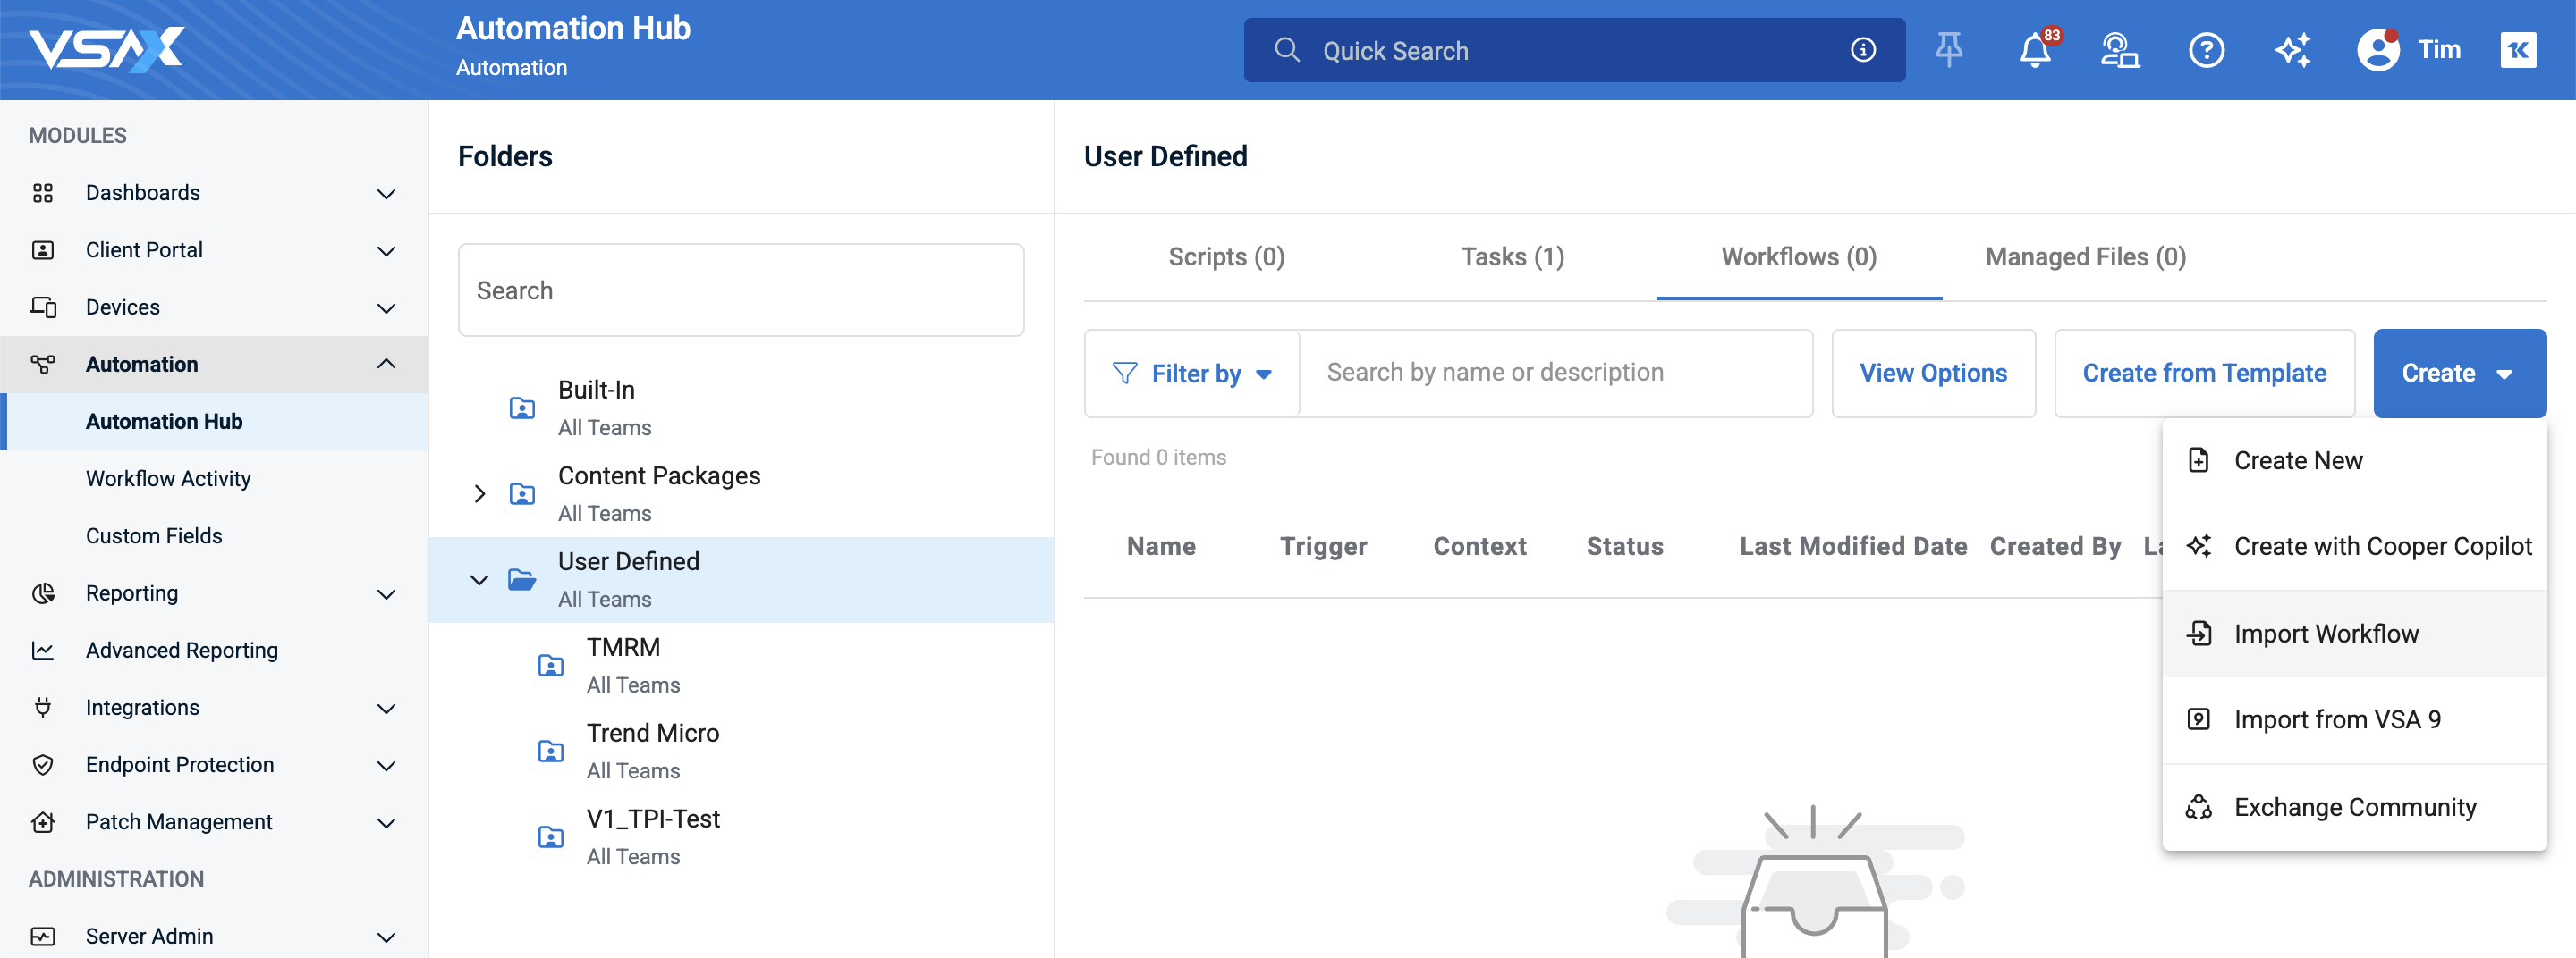Viewport: 2576px width, 958px height.
Task: Switch to the Scripts tab
Action: pyautogui.click(x=1226, y=257)
